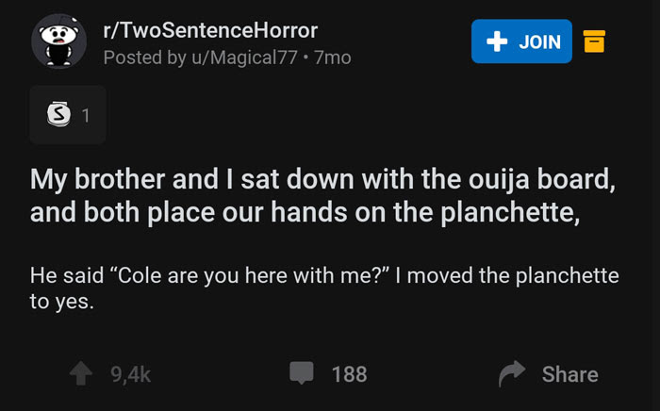Click the 9,4k vote count
The height and width of the screenshot is (411, 660).
tap(131, 374)
